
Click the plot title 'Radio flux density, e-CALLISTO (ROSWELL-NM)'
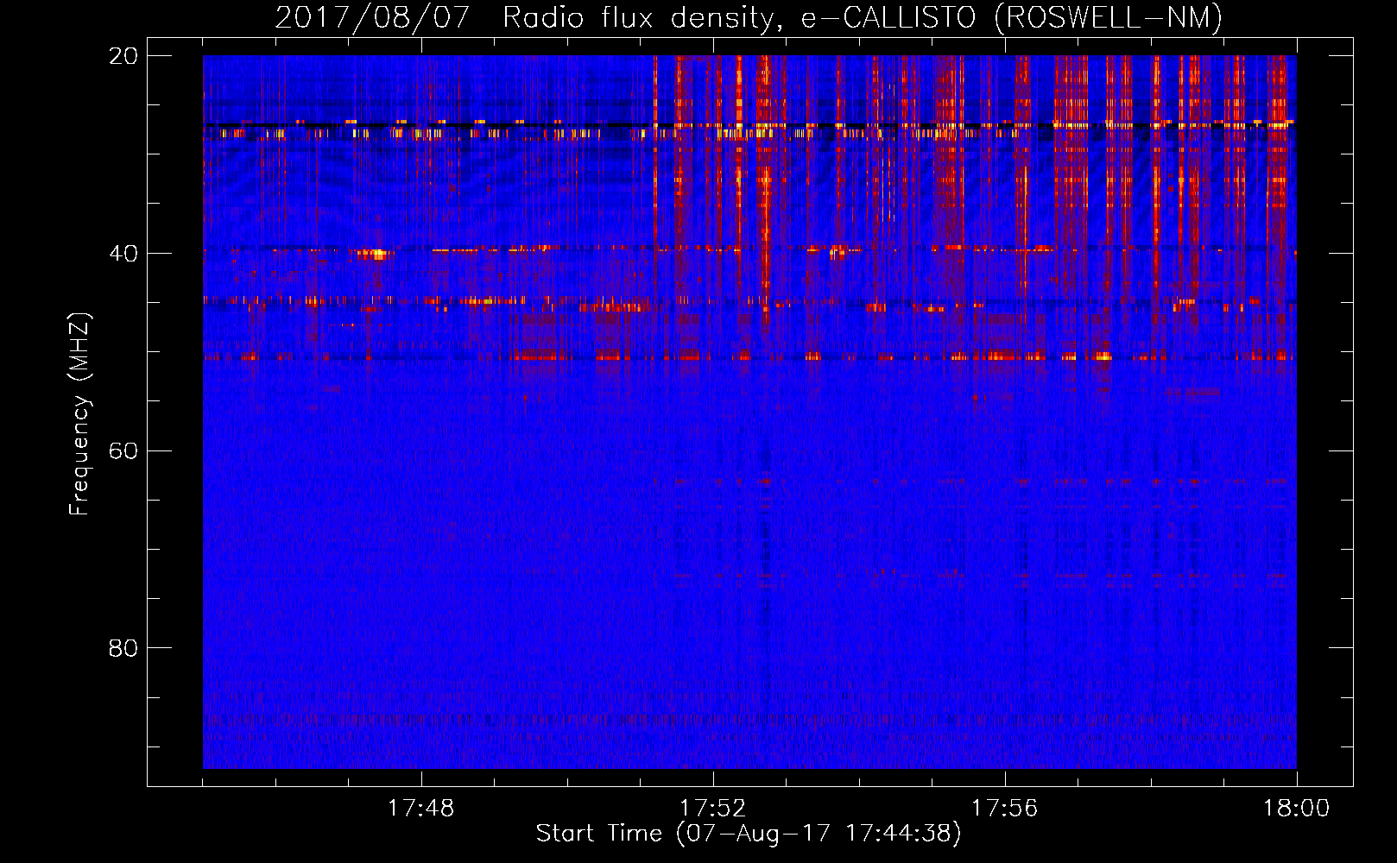click(x=862, y=18)
